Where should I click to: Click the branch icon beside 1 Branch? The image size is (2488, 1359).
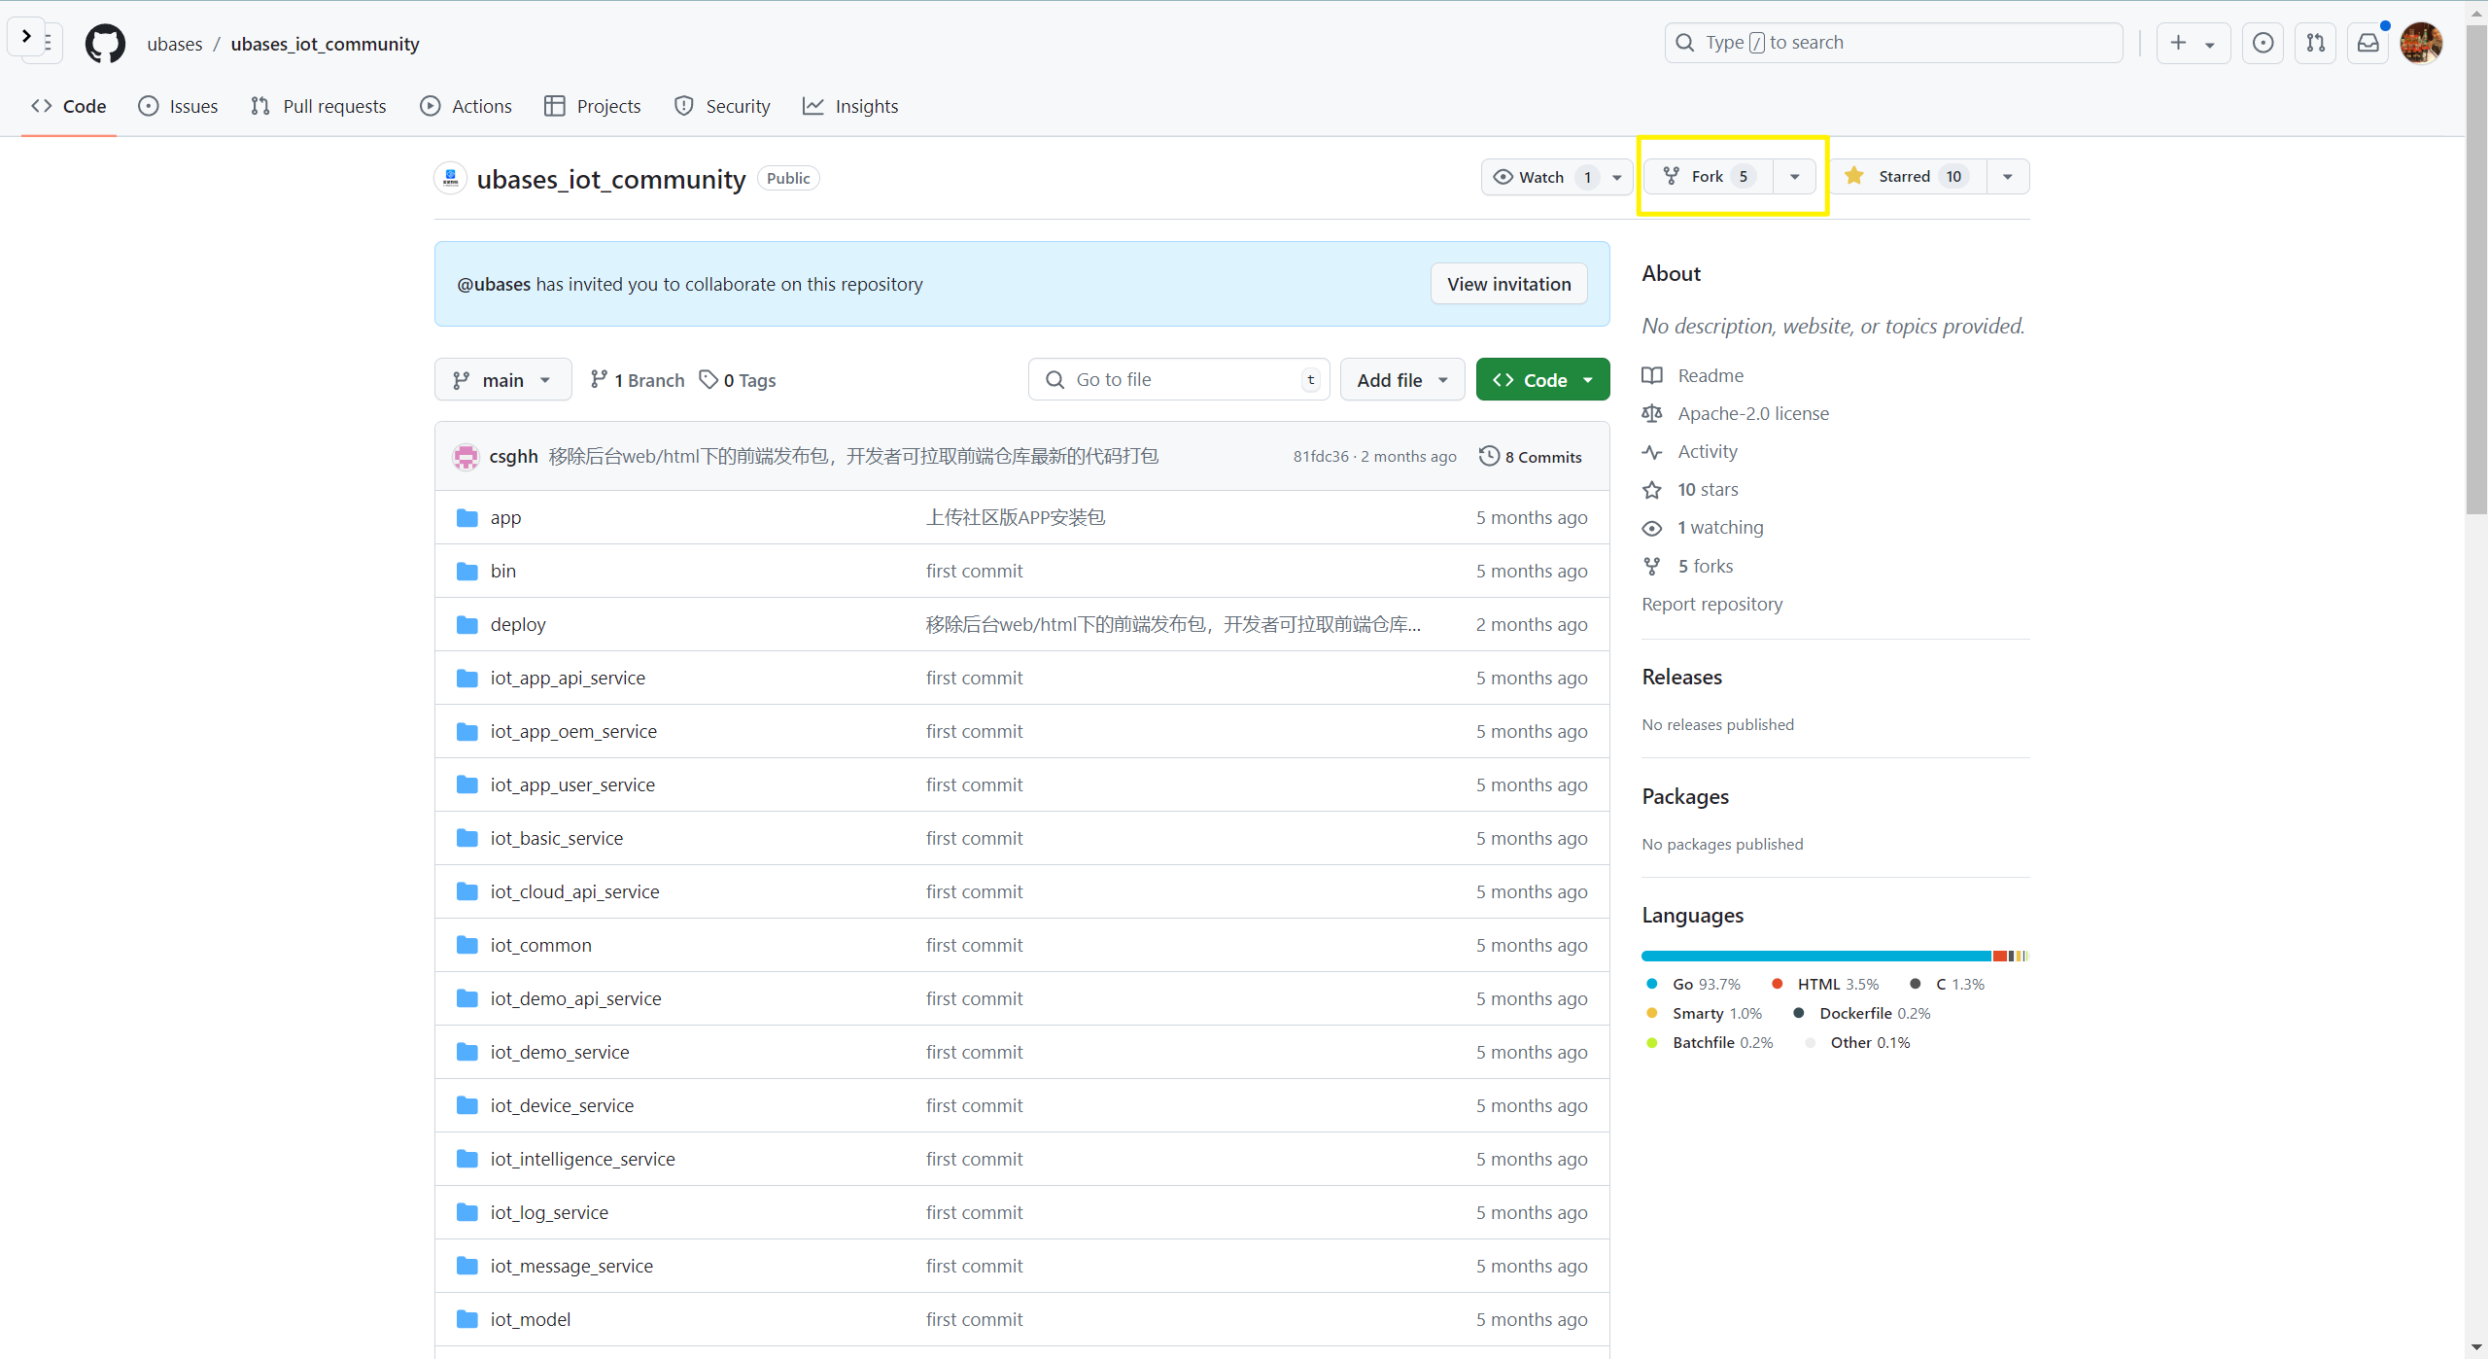600,379
